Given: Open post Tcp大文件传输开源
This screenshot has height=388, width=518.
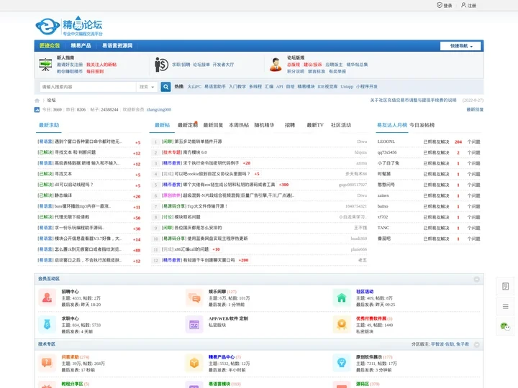Looking at the screenshot, I should pos(207,206).
